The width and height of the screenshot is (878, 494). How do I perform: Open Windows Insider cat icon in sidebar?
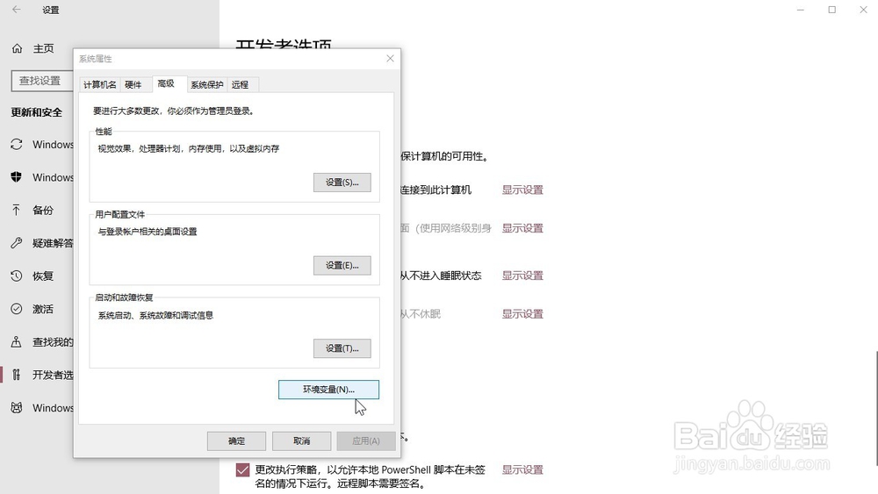coord(16,408)
